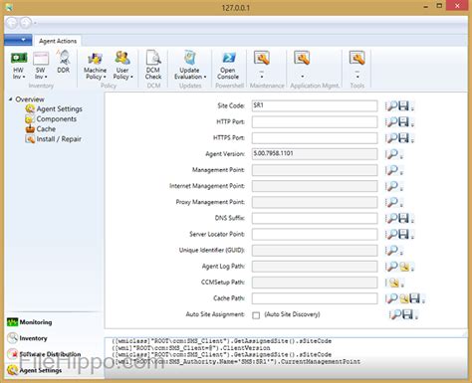Collapse the Overview tree node
Screen dimensions: 472x383
point(11,99)
